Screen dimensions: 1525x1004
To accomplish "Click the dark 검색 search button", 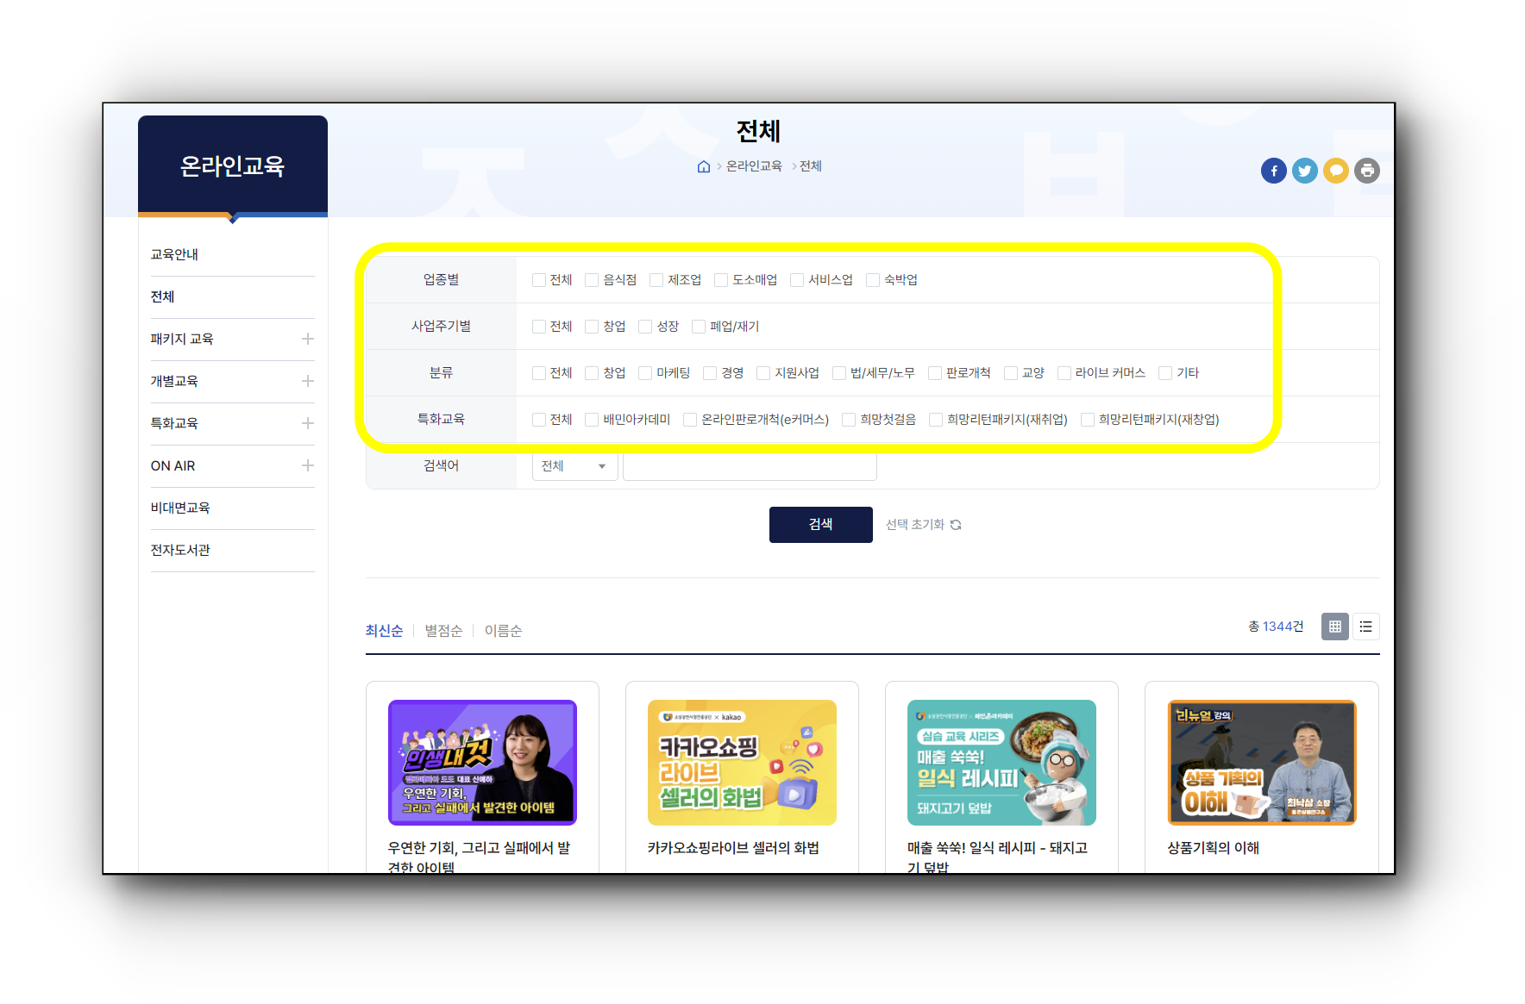I will [x=821, y=525].
